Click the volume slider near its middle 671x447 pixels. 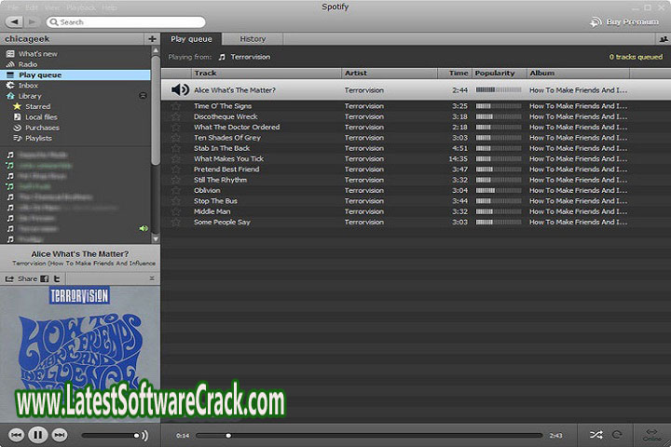(110, 435)
